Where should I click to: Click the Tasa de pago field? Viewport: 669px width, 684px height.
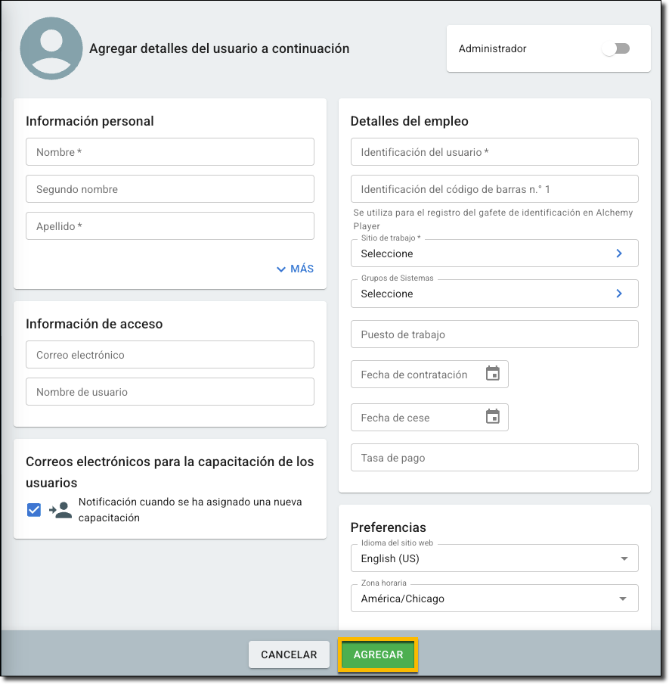tap(494, 458)
